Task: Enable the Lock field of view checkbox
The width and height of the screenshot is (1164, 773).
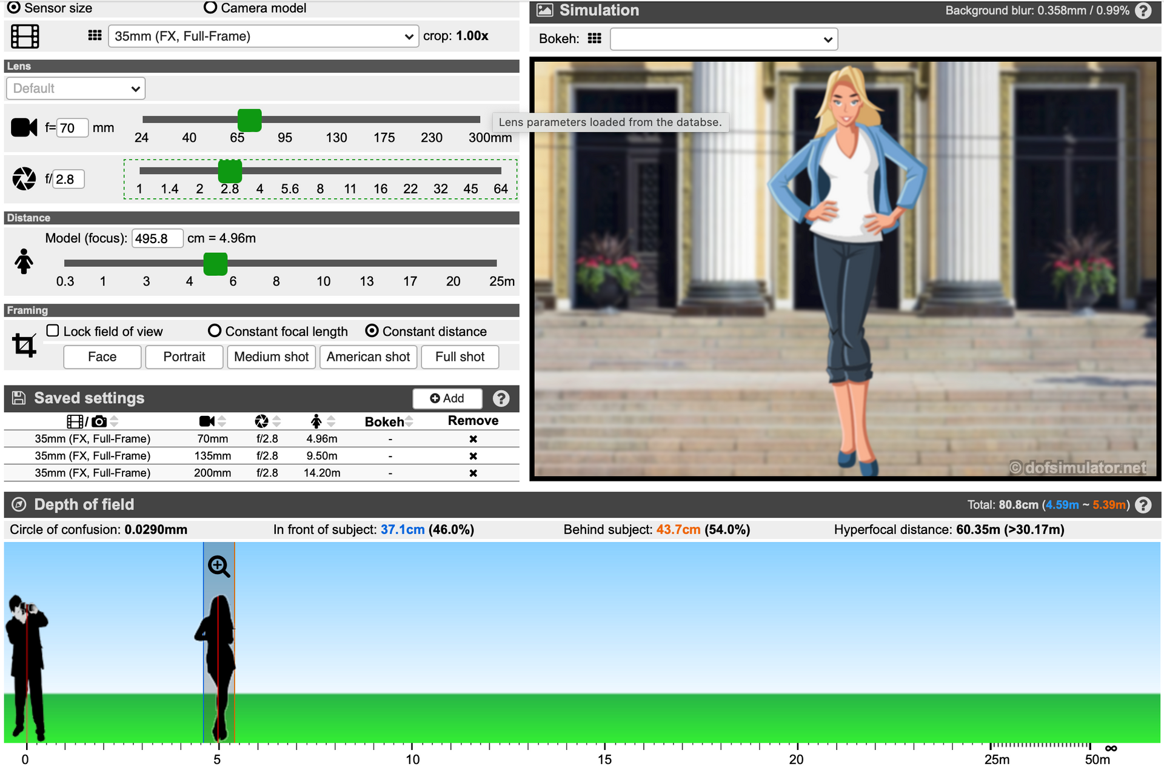Action: pos(53,331)
